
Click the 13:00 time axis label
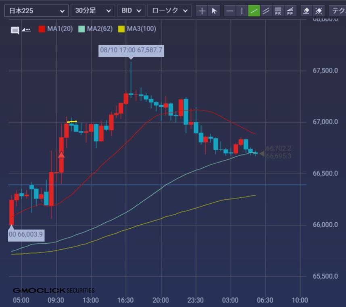pyautogui.click(x=91, y=300)
